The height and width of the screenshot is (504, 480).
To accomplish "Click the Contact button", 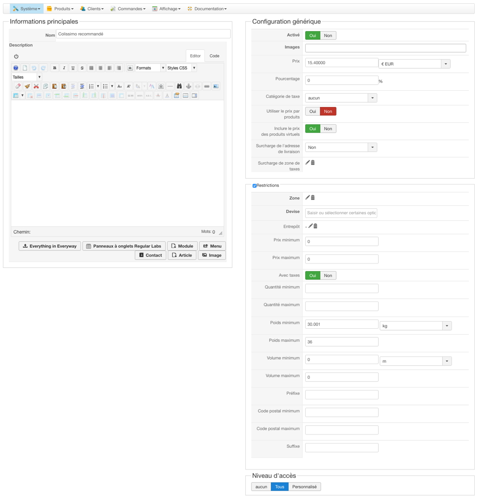I will click(150, 255).
